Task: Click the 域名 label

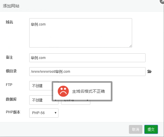Action: [9, 22]
